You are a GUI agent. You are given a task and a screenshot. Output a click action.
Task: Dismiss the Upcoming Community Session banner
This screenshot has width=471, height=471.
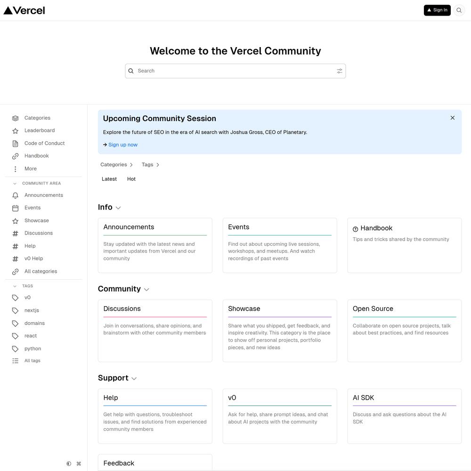click(452, 118)
